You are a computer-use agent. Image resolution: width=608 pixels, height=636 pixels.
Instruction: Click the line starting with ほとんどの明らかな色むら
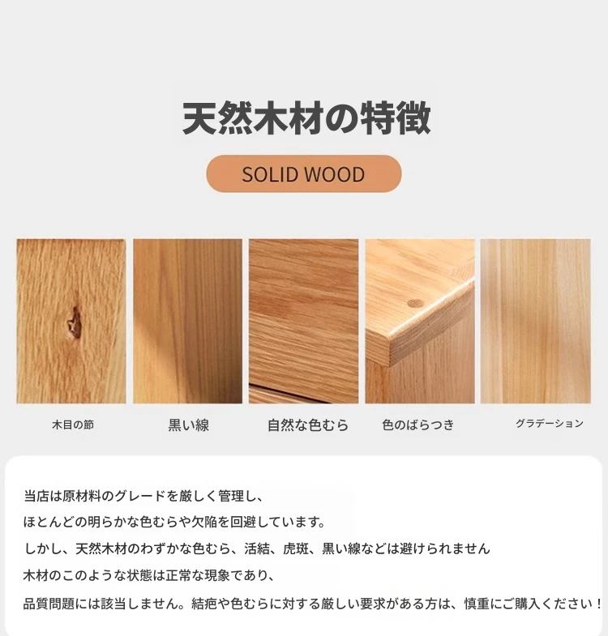pos(174,522)
